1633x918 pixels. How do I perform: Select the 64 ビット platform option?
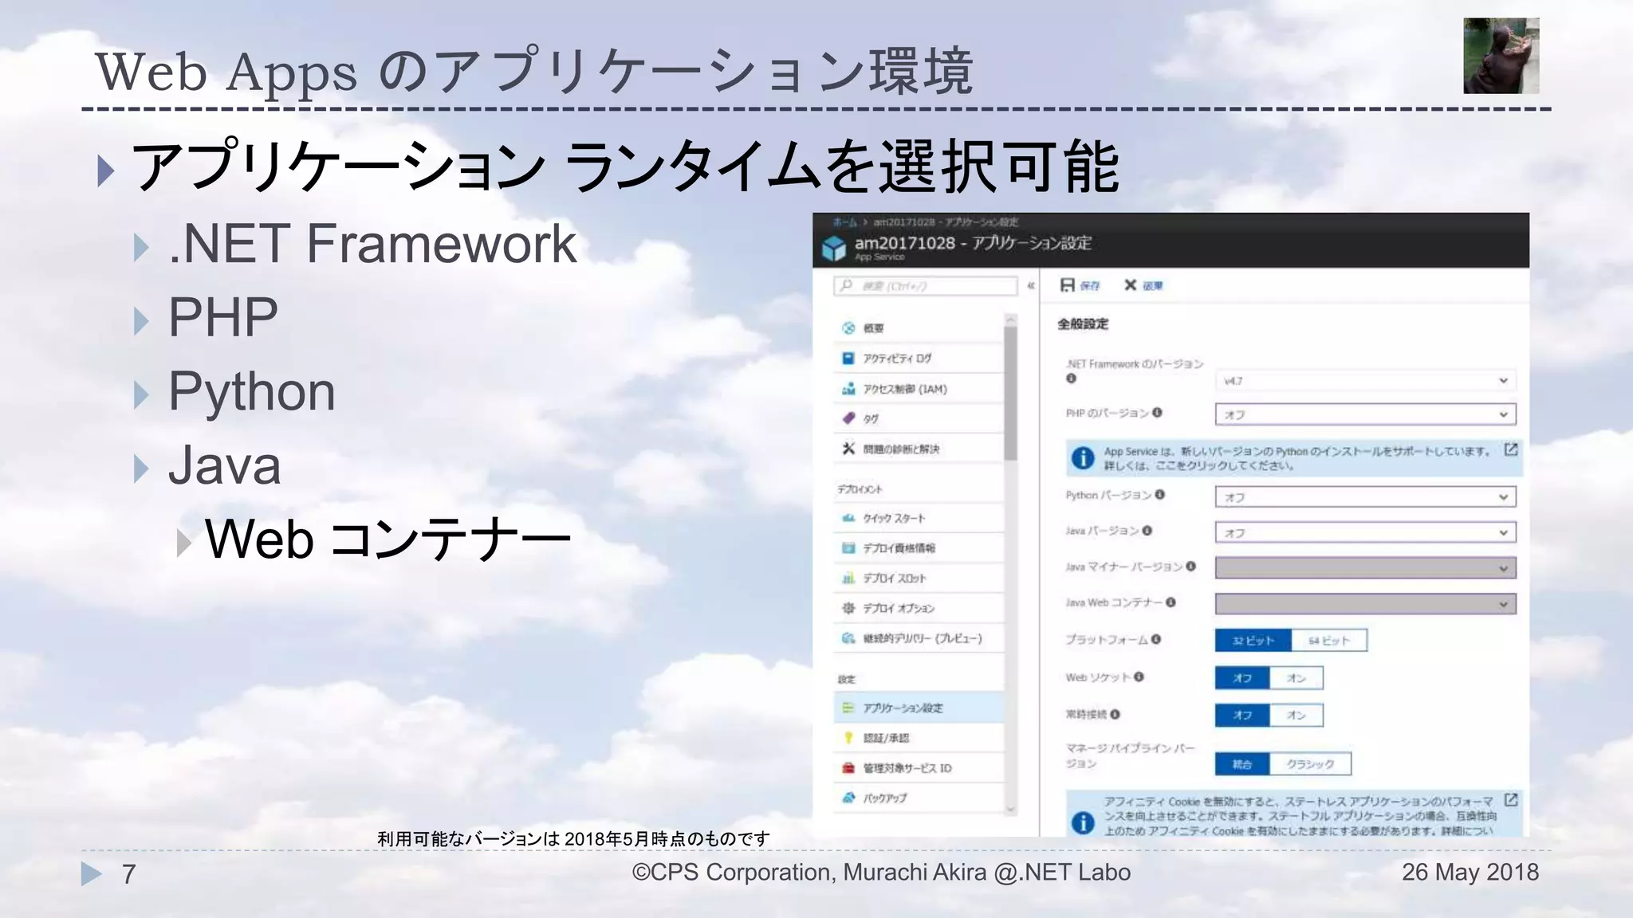(1328, 640)
